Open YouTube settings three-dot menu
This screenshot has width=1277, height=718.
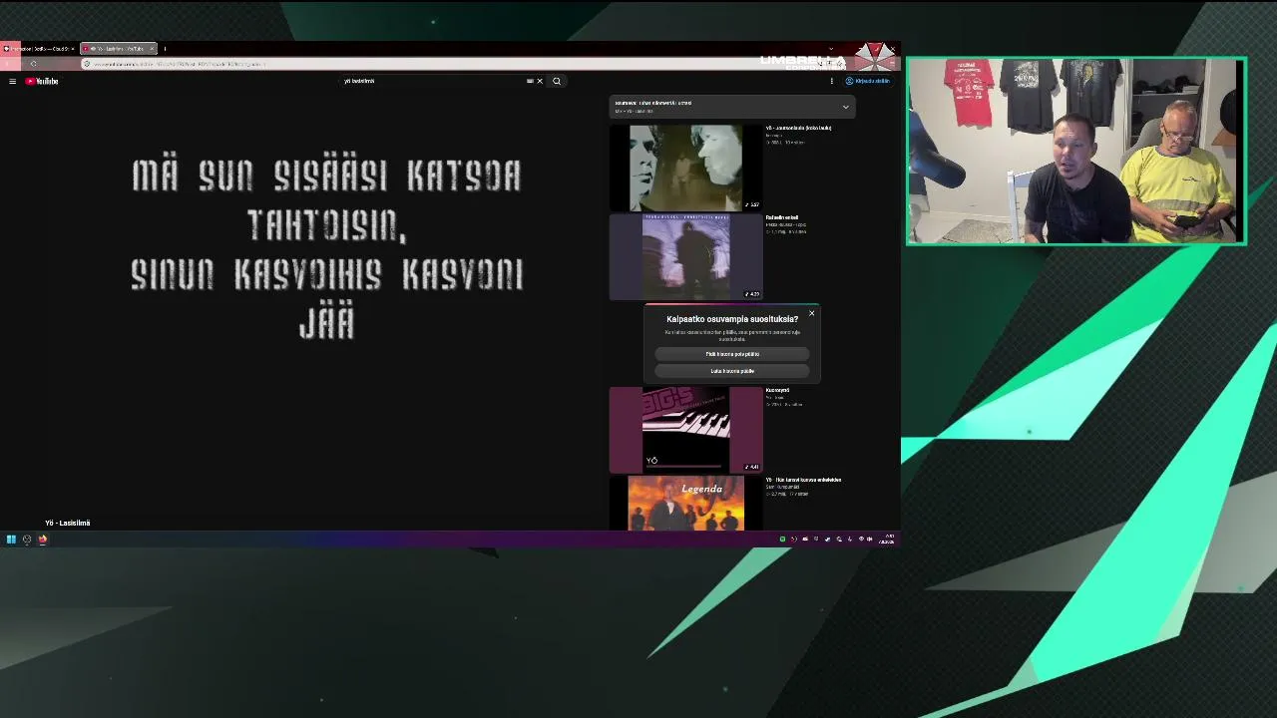click(831, 82)
